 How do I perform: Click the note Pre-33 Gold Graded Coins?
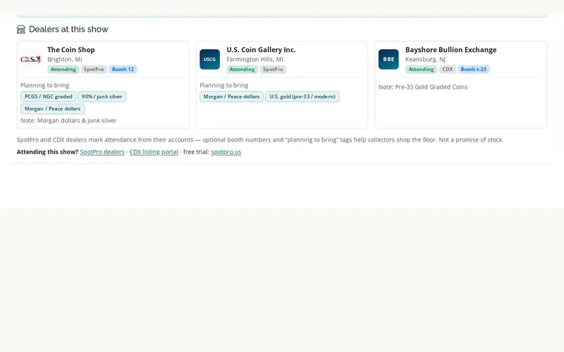423,87
